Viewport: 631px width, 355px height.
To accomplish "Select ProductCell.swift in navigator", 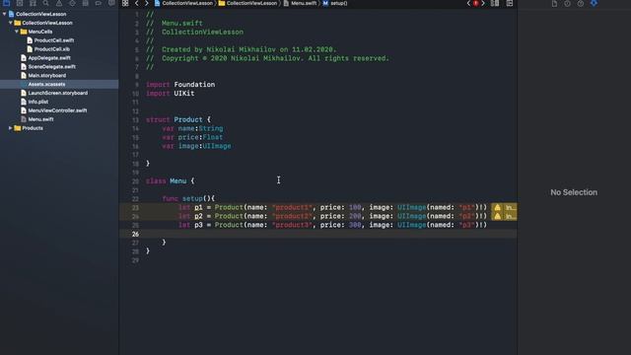I will (54, 40).
